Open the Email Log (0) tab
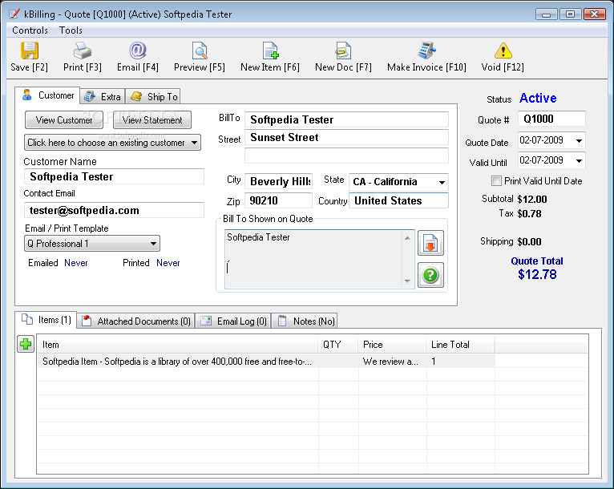The image size is (614, 489). [233, 321]
